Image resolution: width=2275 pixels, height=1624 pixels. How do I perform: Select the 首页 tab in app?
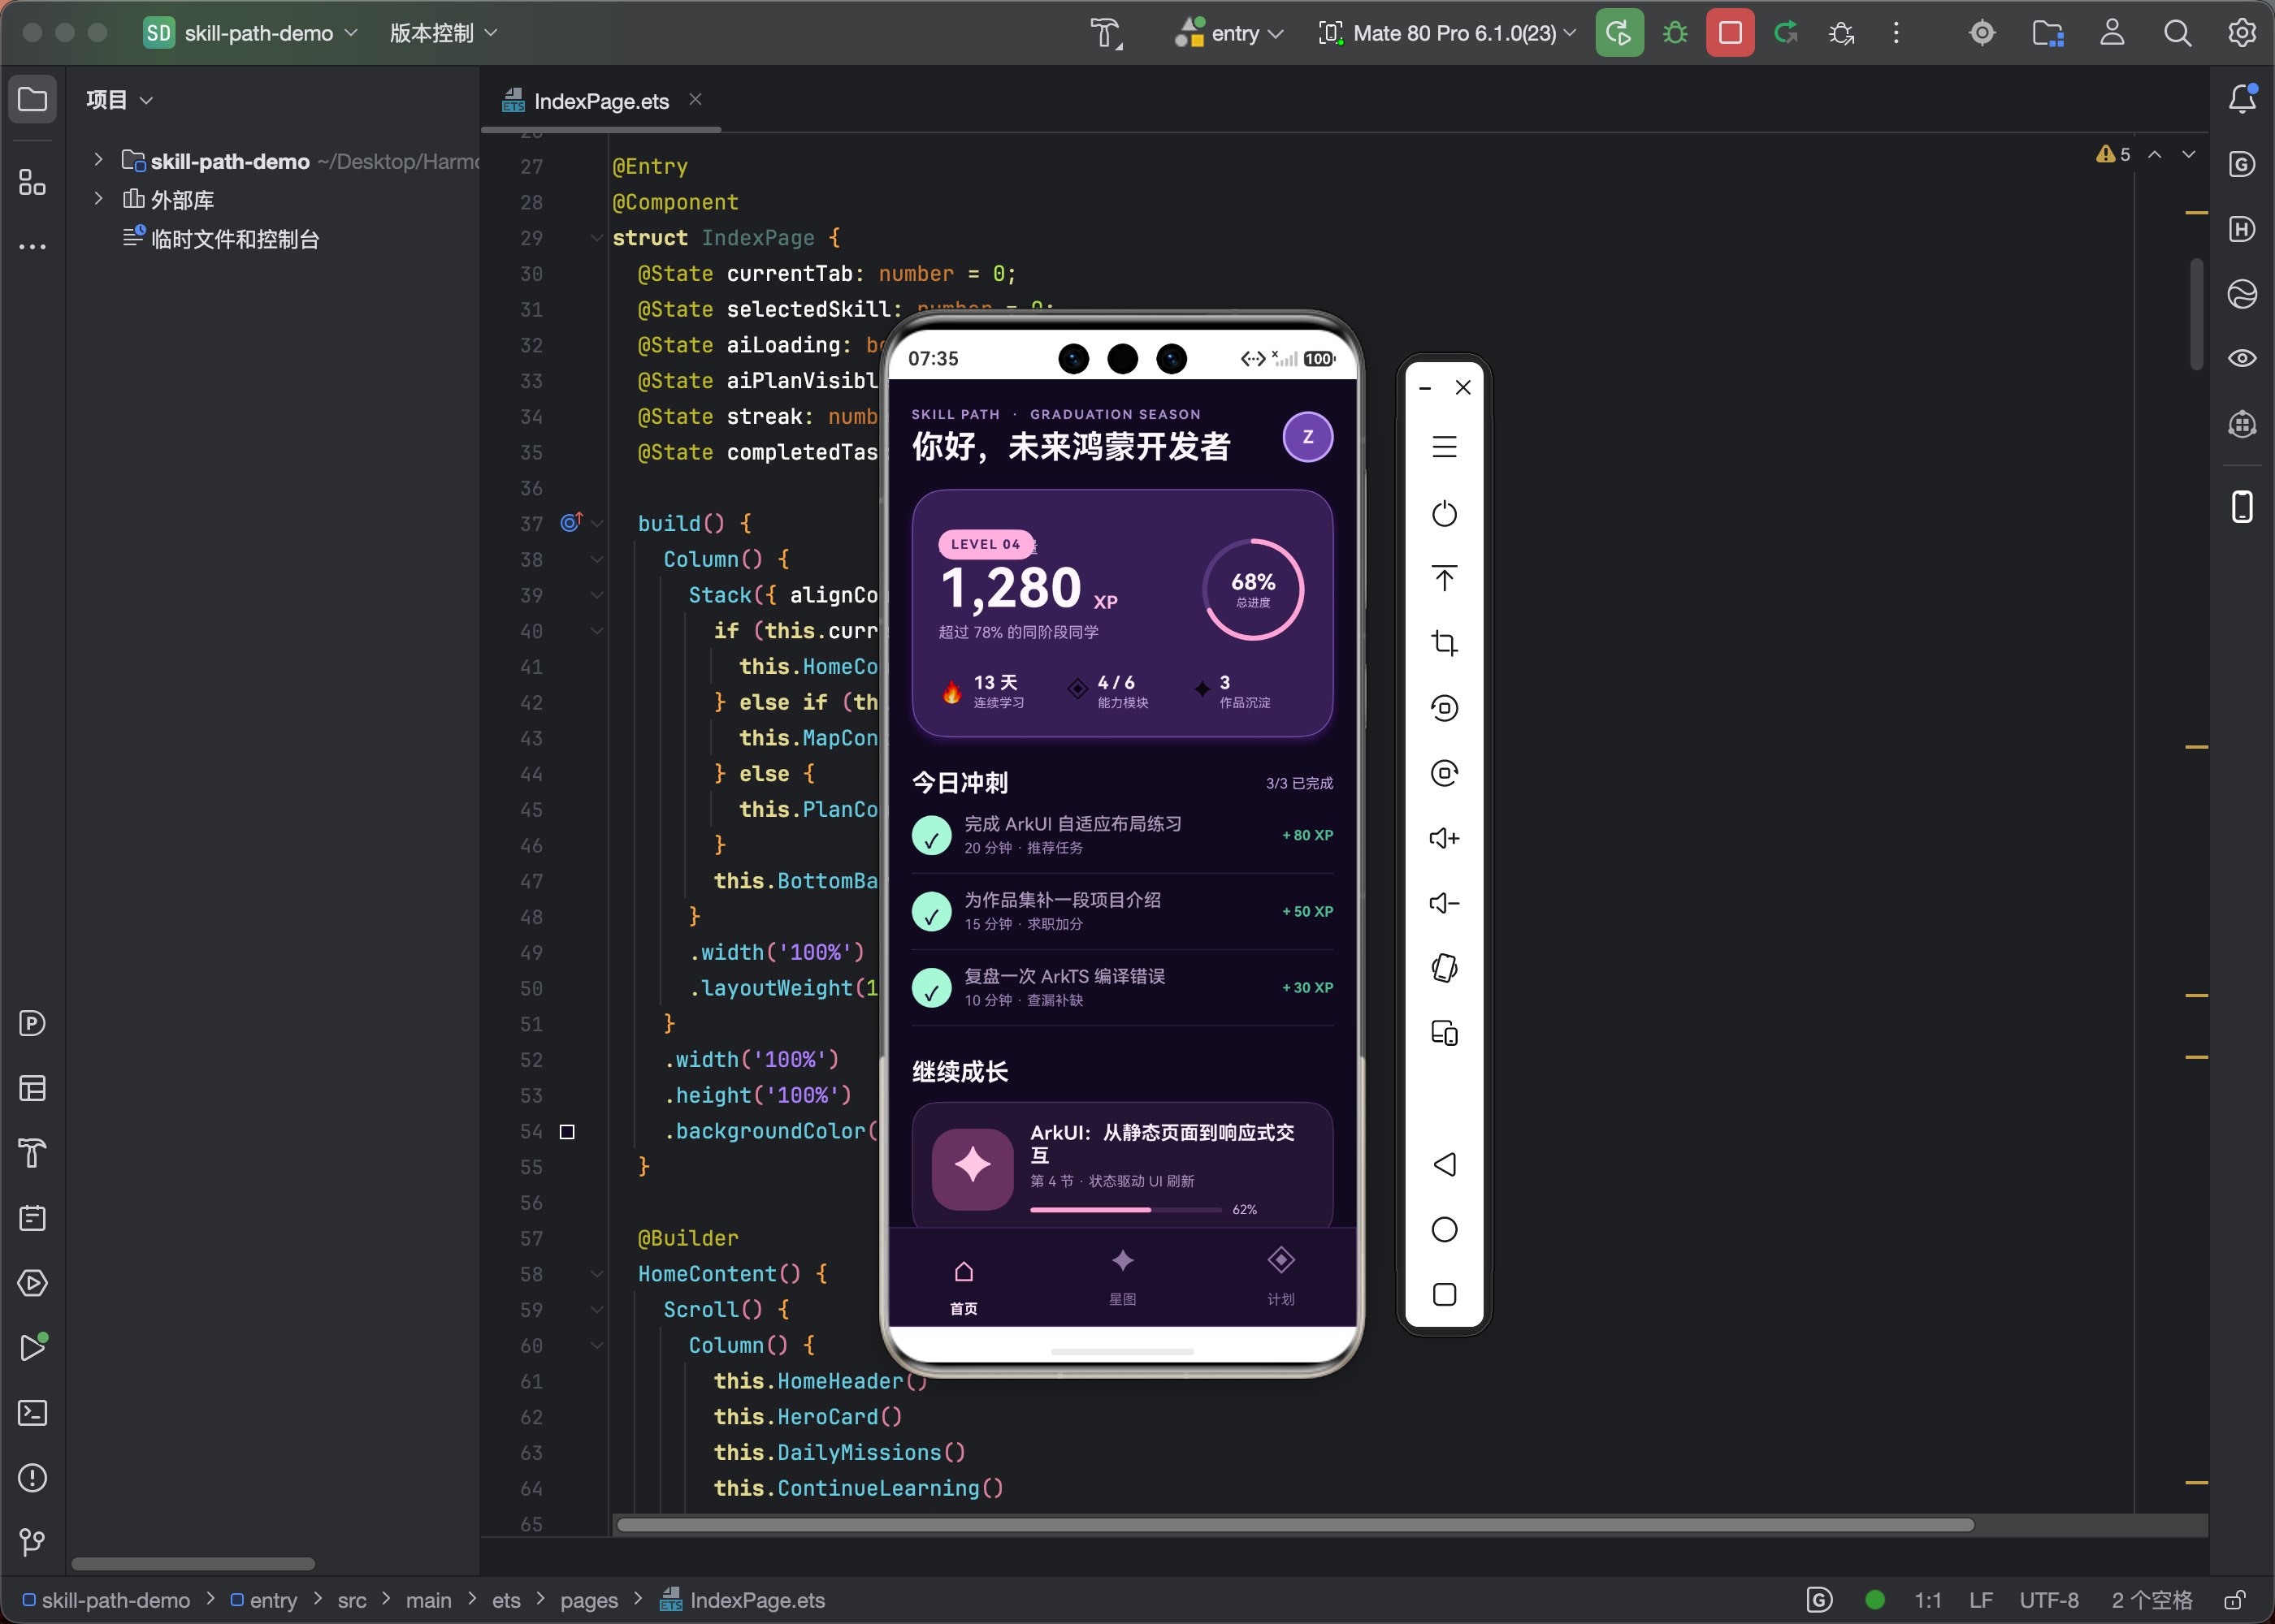pos(964,1287)
